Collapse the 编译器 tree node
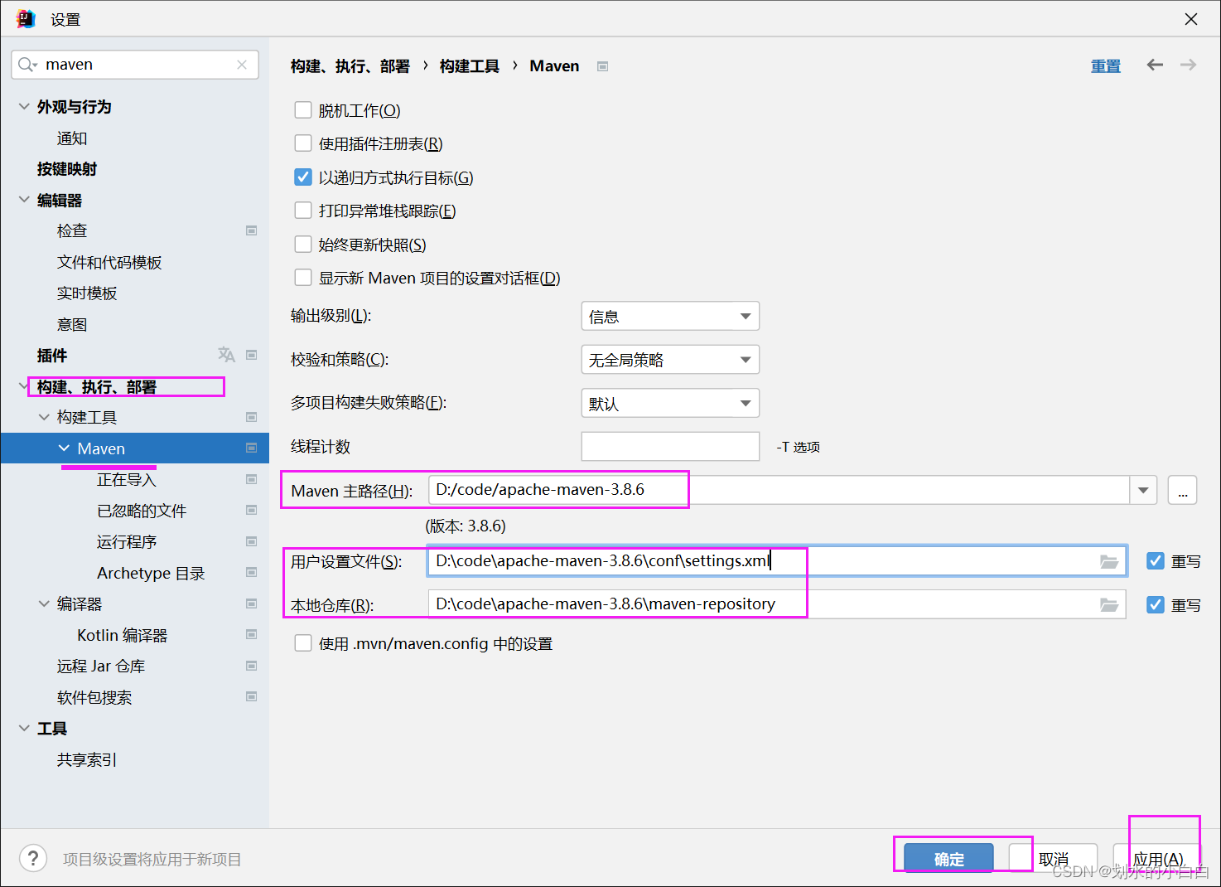This screenshot has height=887, width=1221. [44, 603]
